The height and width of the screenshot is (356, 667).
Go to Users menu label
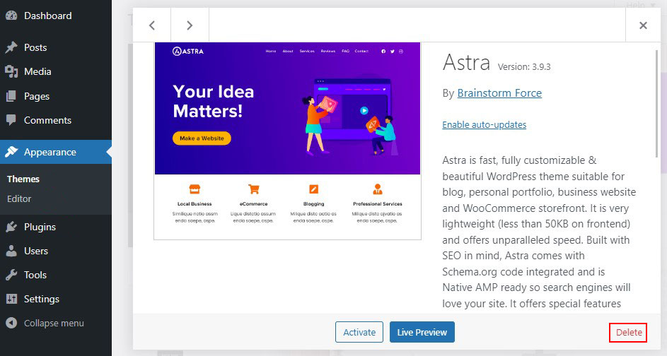click(36, 251)
